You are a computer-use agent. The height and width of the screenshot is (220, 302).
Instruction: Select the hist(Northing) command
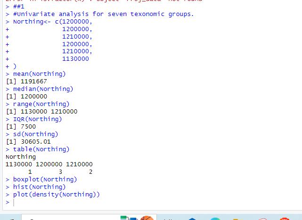(39, 187)
